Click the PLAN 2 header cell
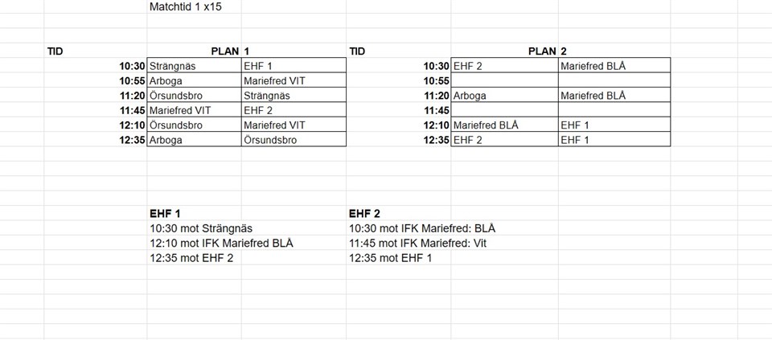This screenshot has height=340, width=772. 548,51
